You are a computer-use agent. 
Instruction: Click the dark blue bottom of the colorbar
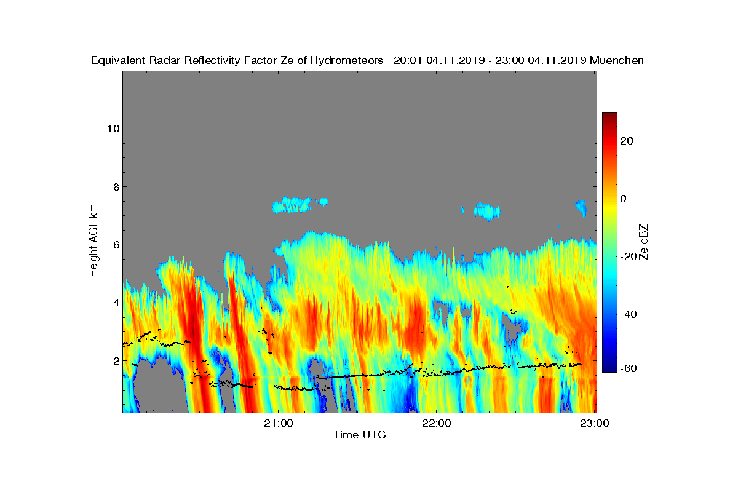(609, 367)
